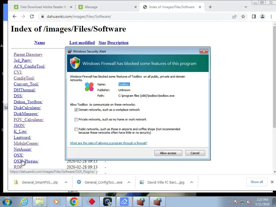The height and width of the screenshot is (207, 276).
Task: Click the ToolBox name field
Action: tap(124, 84)
